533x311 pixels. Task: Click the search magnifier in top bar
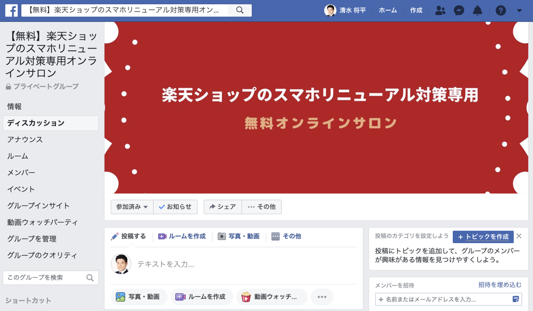[x=240, y=10]
